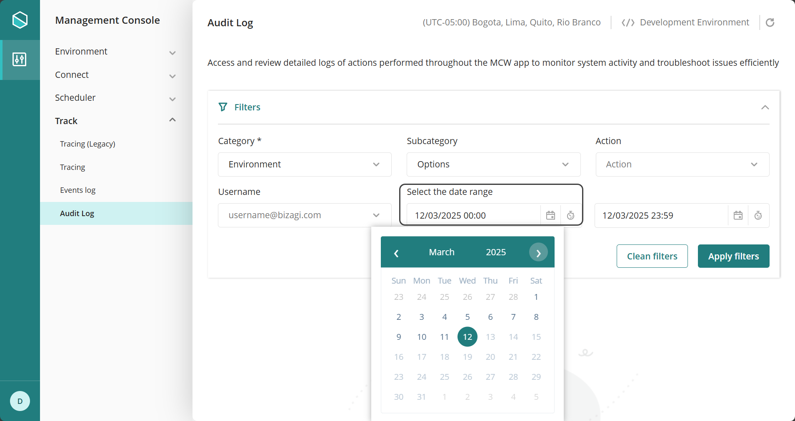Open the Category dropdown

click(x=305, y=164)
